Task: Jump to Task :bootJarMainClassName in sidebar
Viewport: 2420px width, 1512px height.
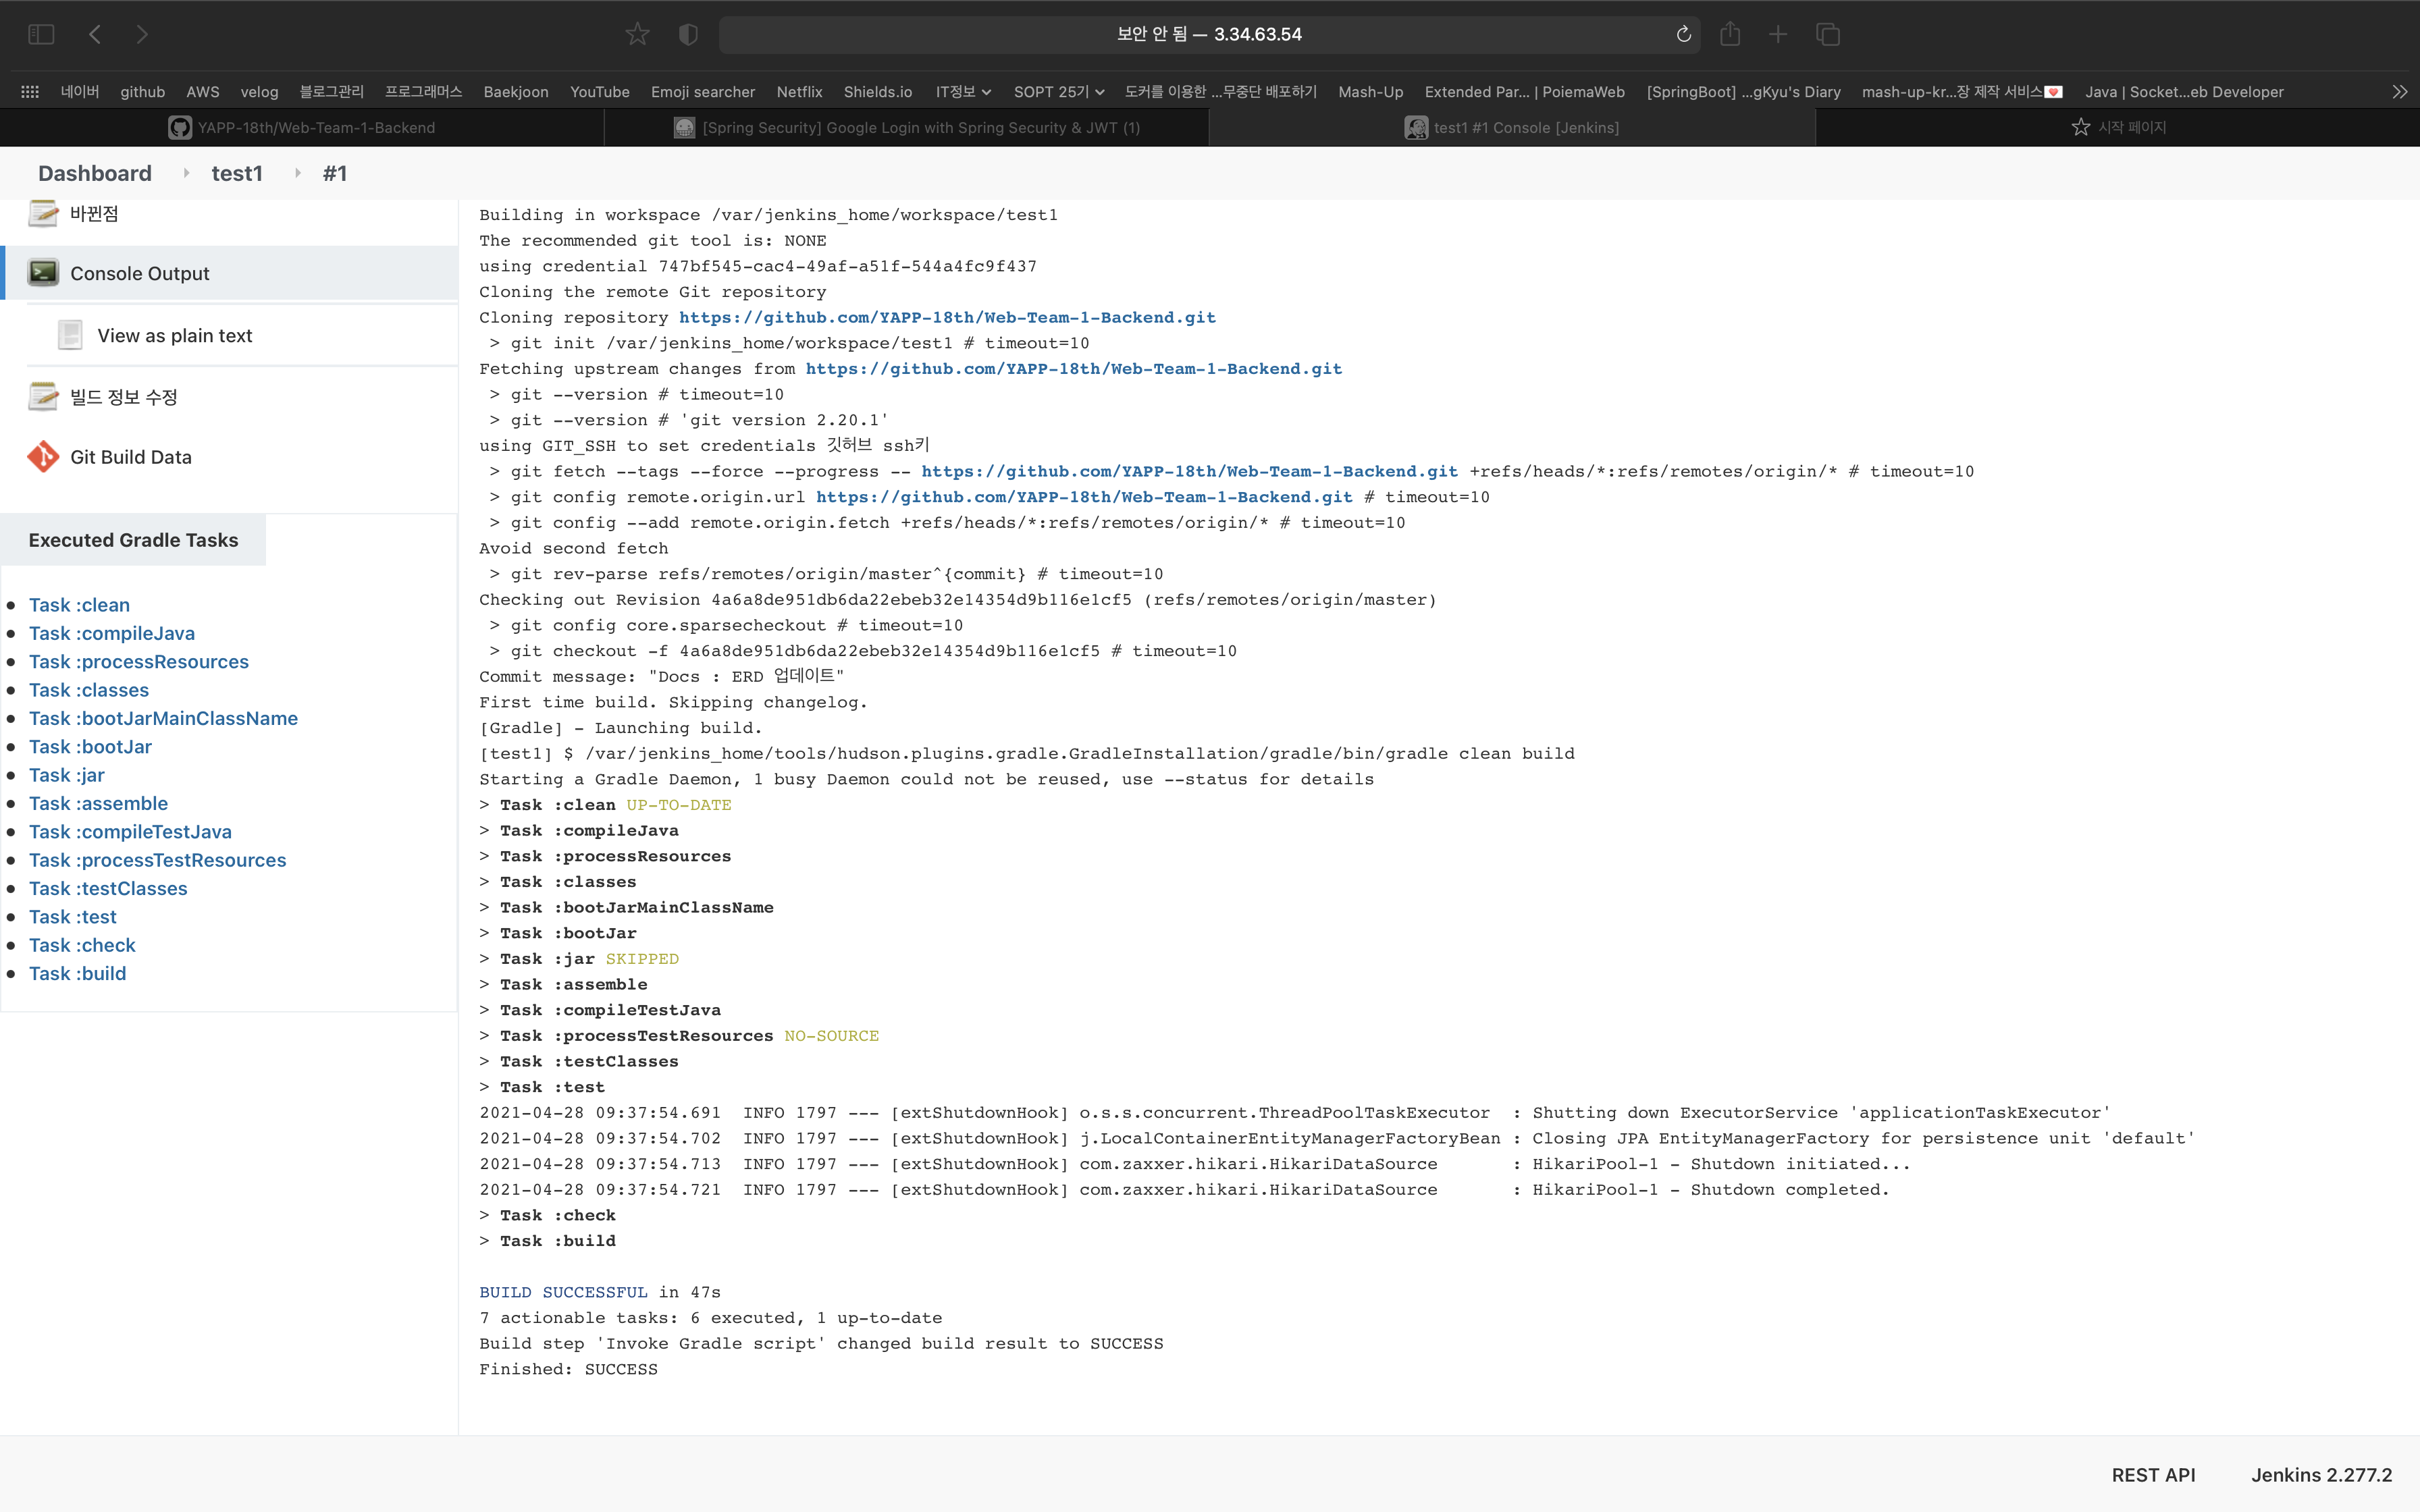Action: [163, 718]
